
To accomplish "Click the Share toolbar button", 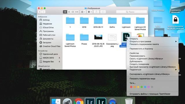I will pos(96,12).
